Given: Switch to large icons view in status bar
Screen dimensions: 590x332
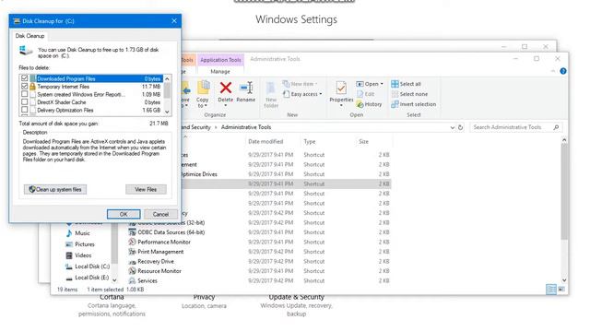Looking at the screenshot, I should [x=561, y=289].
